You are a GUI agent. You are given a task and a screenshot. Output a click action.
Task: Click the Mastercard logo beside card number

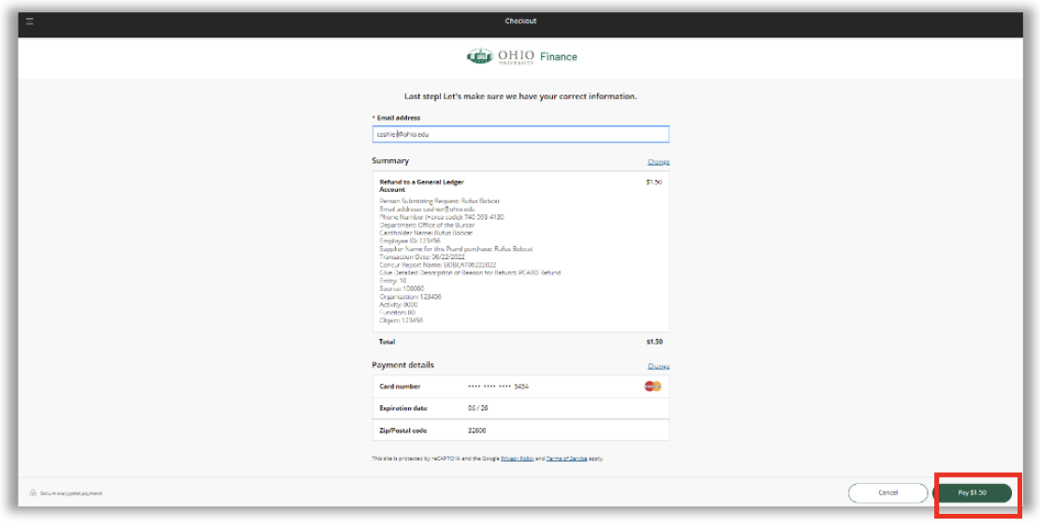click(x=652, y=387)
